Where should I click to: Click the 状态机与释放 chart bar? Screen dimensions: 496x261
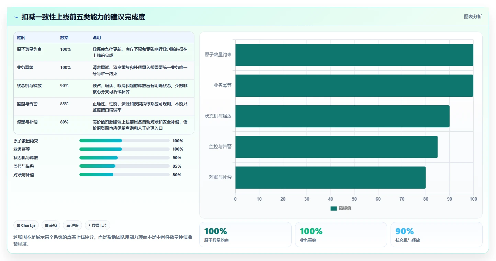342,116
